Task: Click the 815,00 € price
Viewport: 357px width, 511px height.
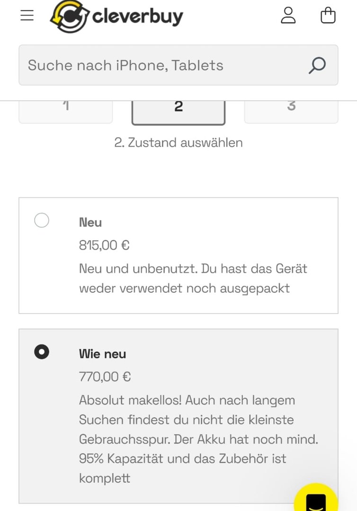Action: coord(104,246)
